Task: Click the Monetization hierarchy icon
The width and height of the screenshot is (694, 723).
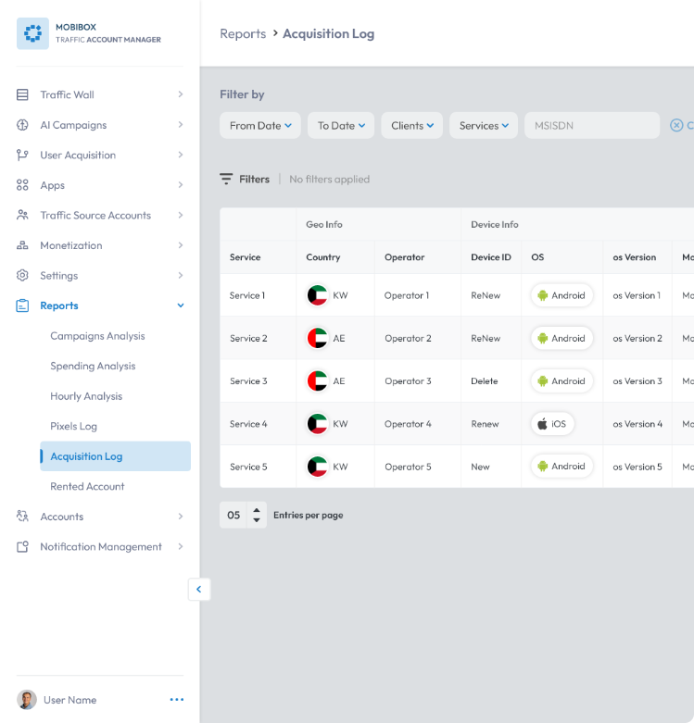Action: point(22,245)
